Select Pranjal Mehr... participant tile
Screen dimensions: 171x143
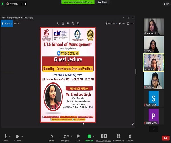pyautogui.click(x=154, y=116)
